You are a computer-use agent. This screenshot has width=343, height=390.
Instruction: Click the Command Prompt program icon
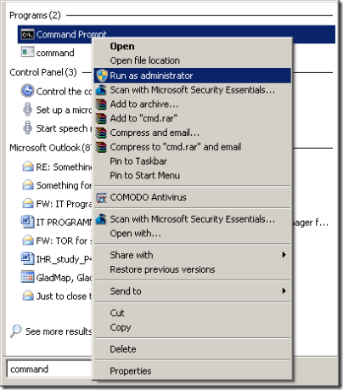click(x=27, y=34)
